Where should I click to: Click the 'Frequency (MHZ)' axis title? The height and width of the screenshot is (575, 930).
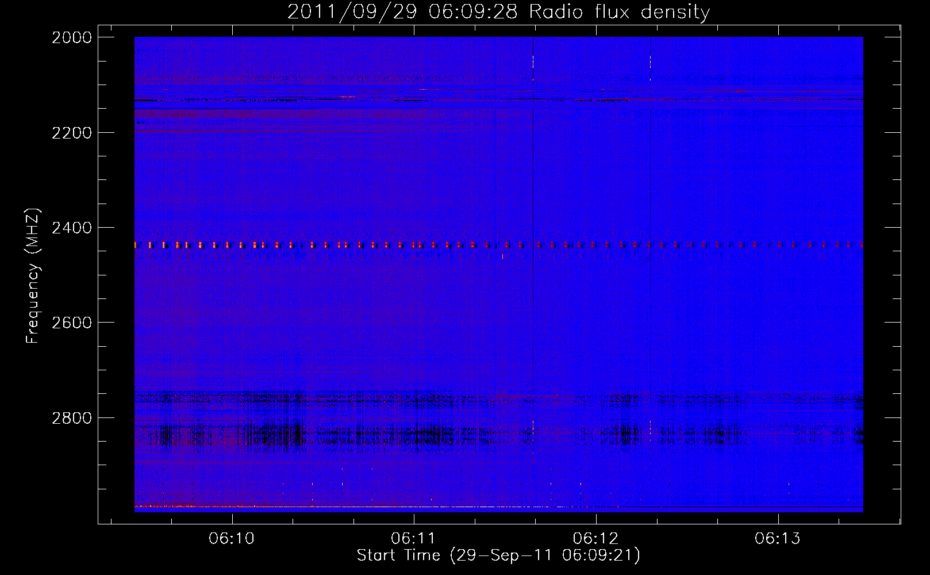pyautogui.click(x=33, y=276)
